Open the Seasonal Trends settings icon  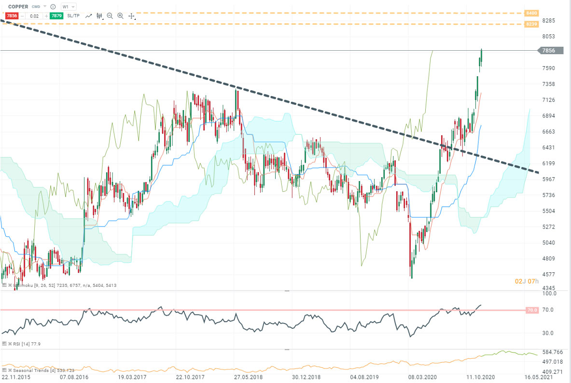(4, 370)
